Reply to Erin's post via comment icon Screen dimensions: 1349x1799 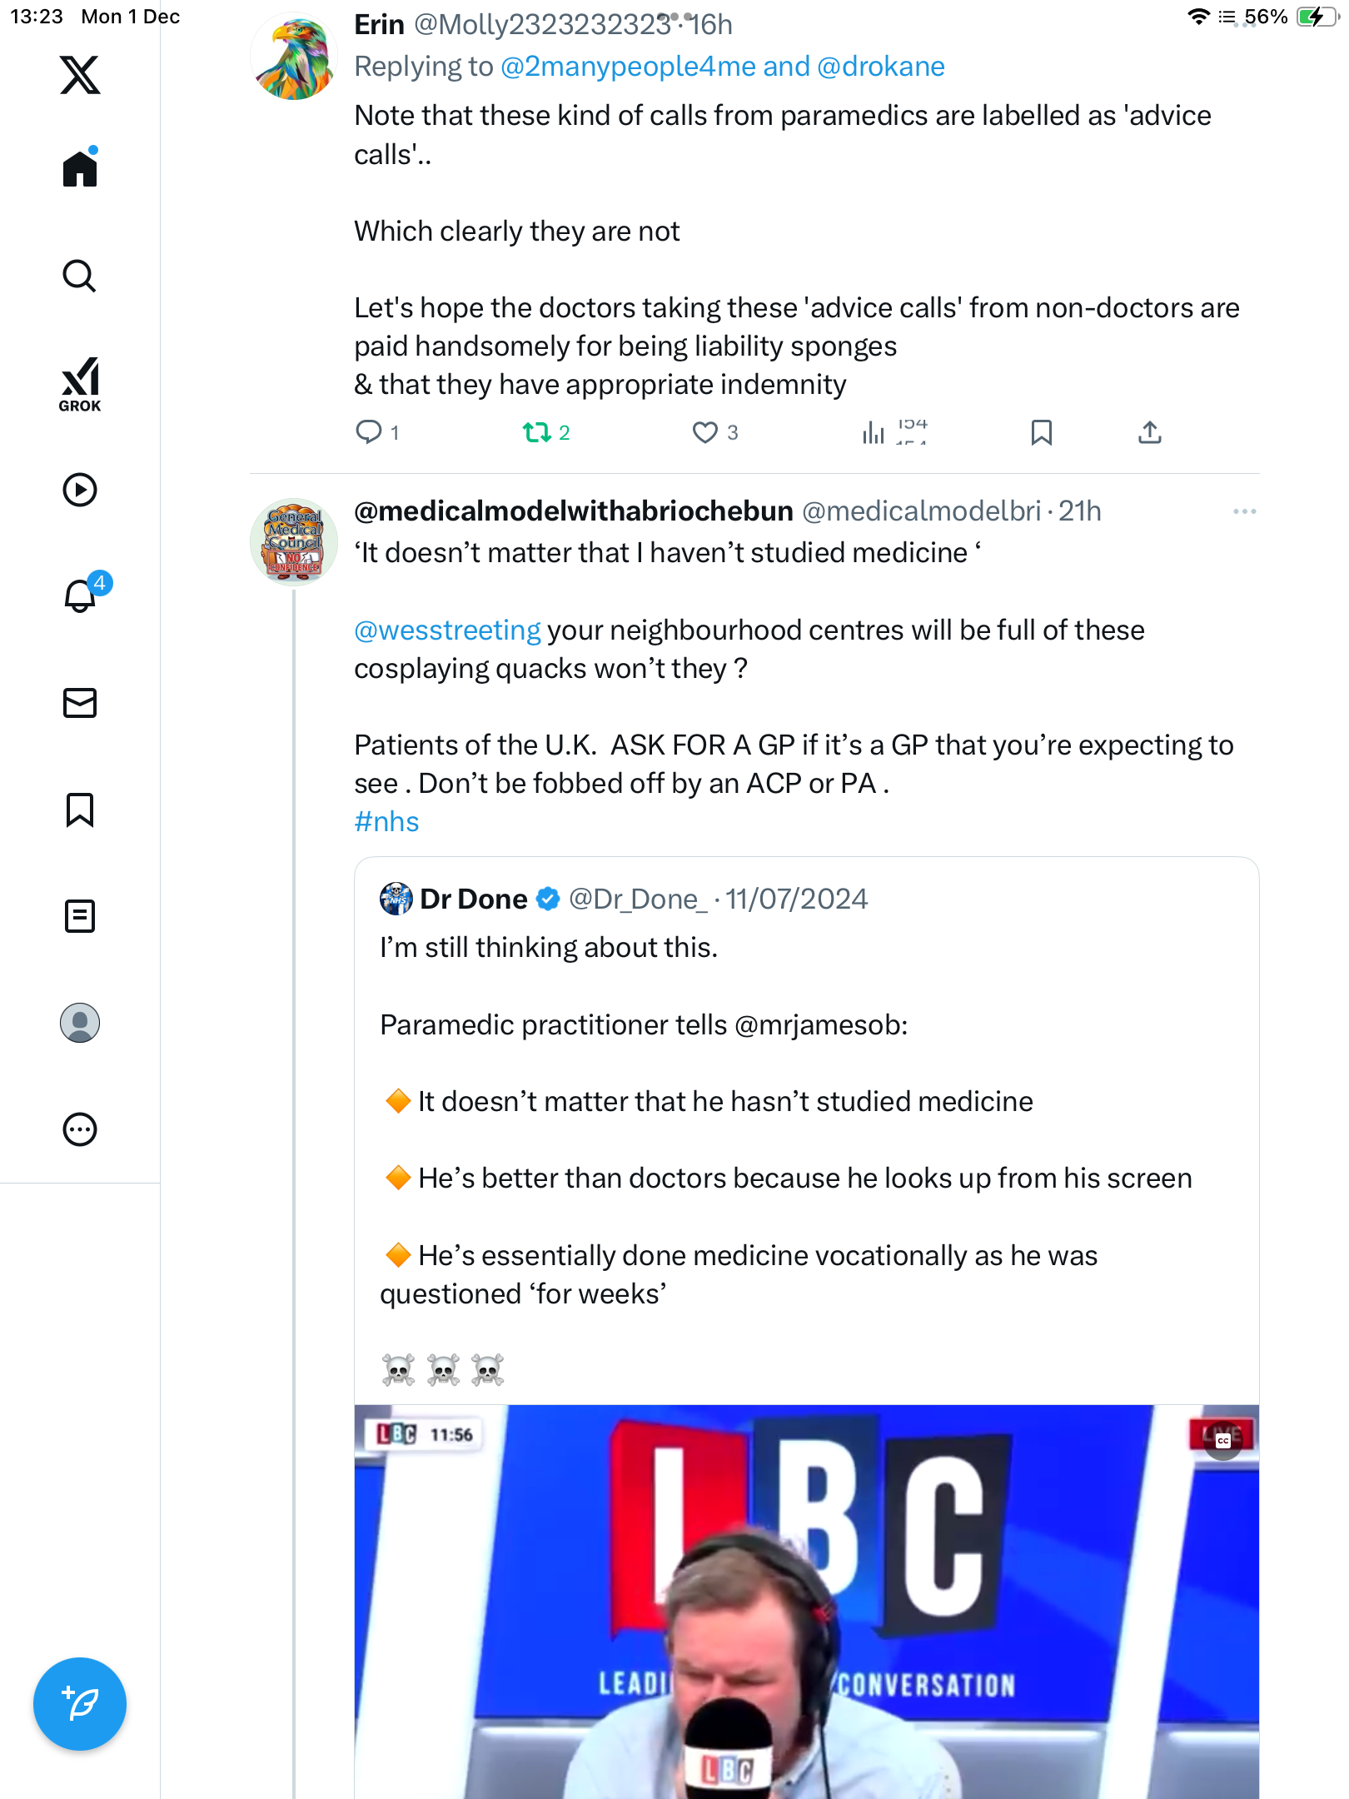369,432
